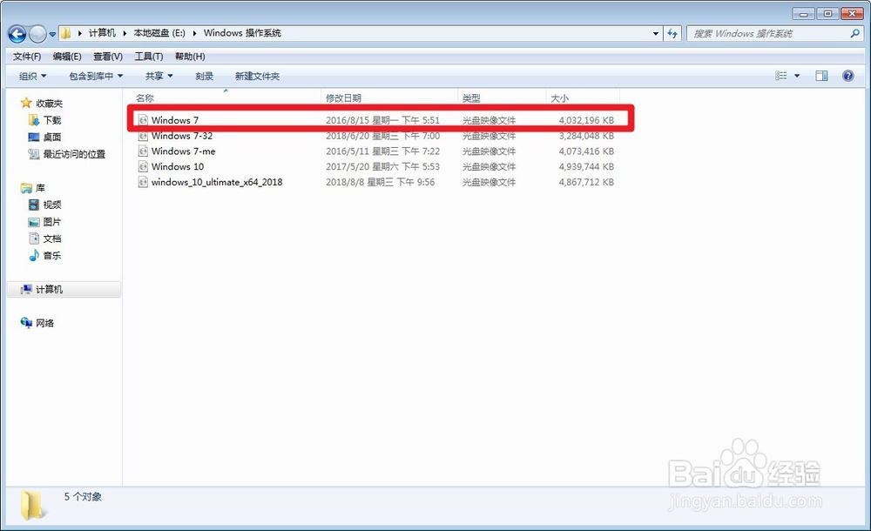871x531 pixels.
Task: Sort by the 类型 column header
Action: pyautogui.click(x=471, y=97)
